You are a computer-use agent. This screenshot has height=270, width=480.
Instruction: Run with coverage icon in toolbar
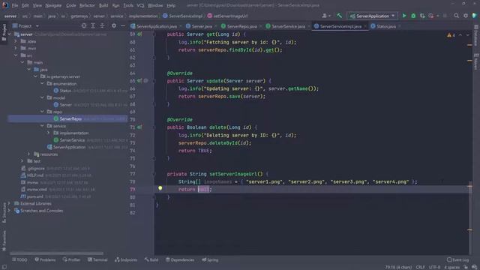pyautogui.click(x=422, y=16)
